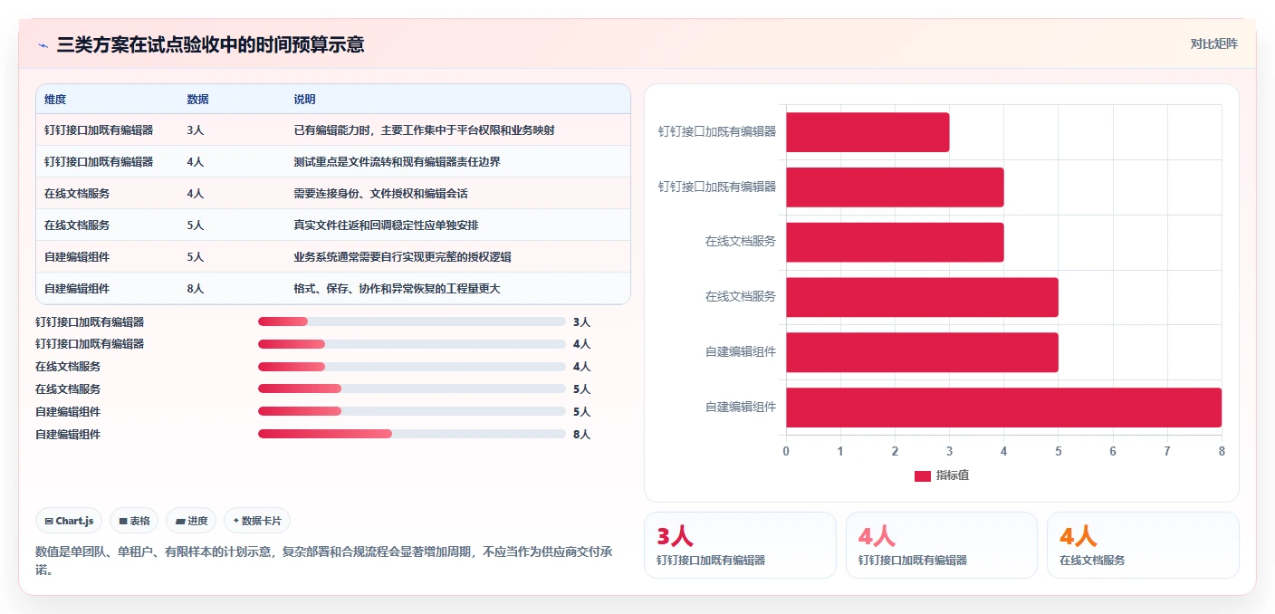The image size is (1275, 614).
Task: Click the 在线文档服务 progress bar showing 5人
Action: click(411, 389)
